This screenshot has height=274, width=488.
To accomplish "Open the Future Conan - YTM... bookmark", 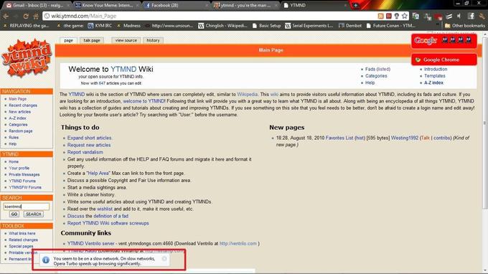I will (x=390, y=26).
